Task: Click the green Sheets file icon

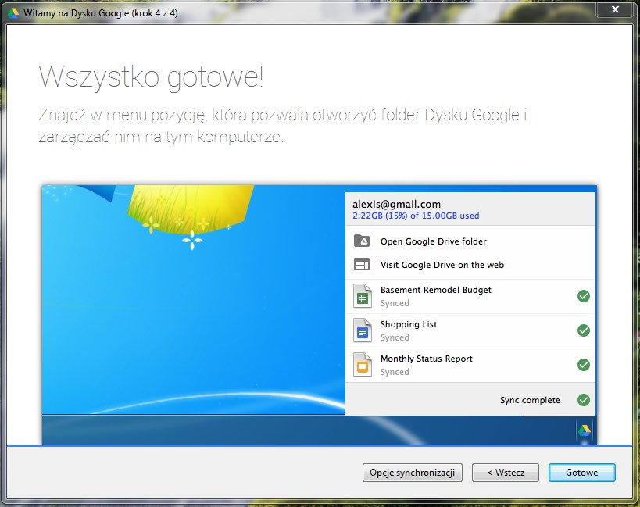Action: pos(362,296)
